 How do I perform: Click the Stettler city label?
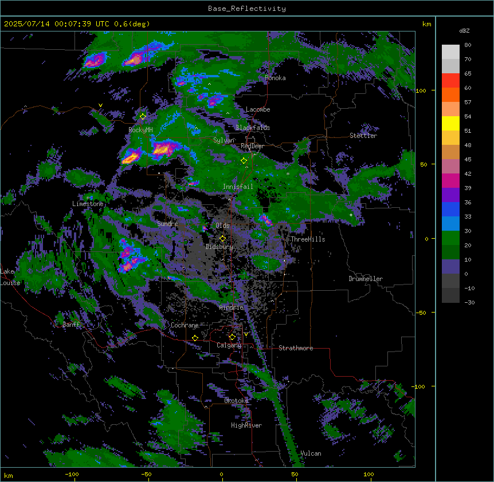[x=363, y=136]
